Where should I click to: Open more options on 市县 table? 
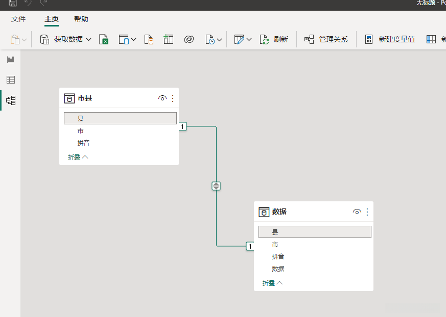click(173, 98)
